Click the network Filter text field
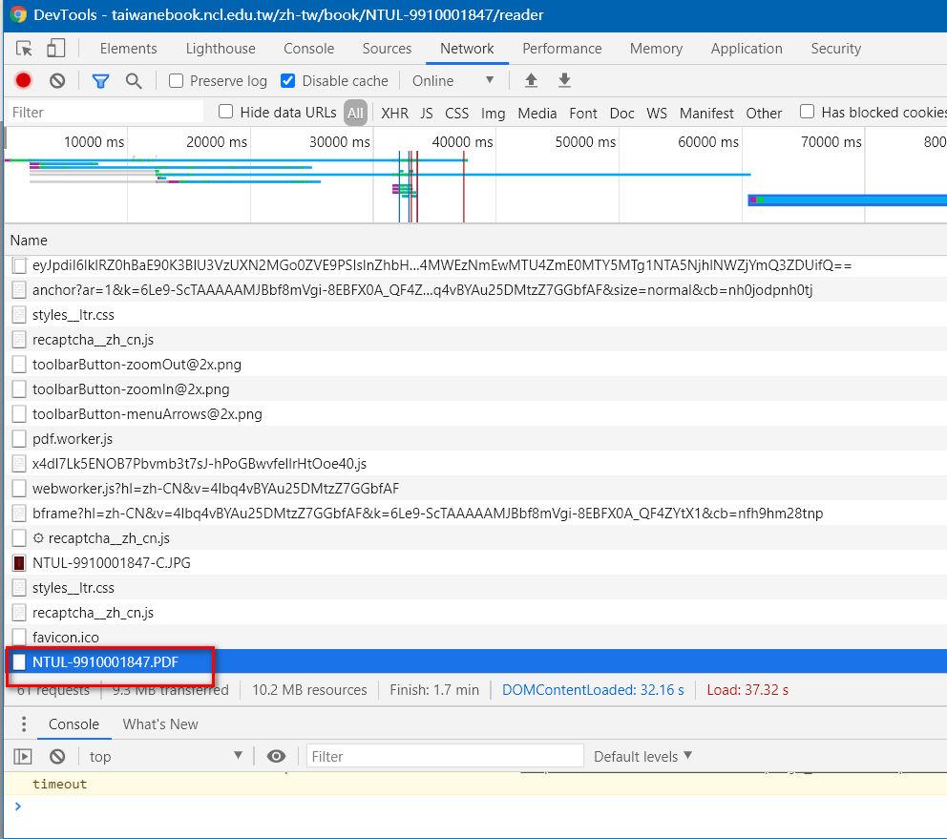 [x=103, y=113]
